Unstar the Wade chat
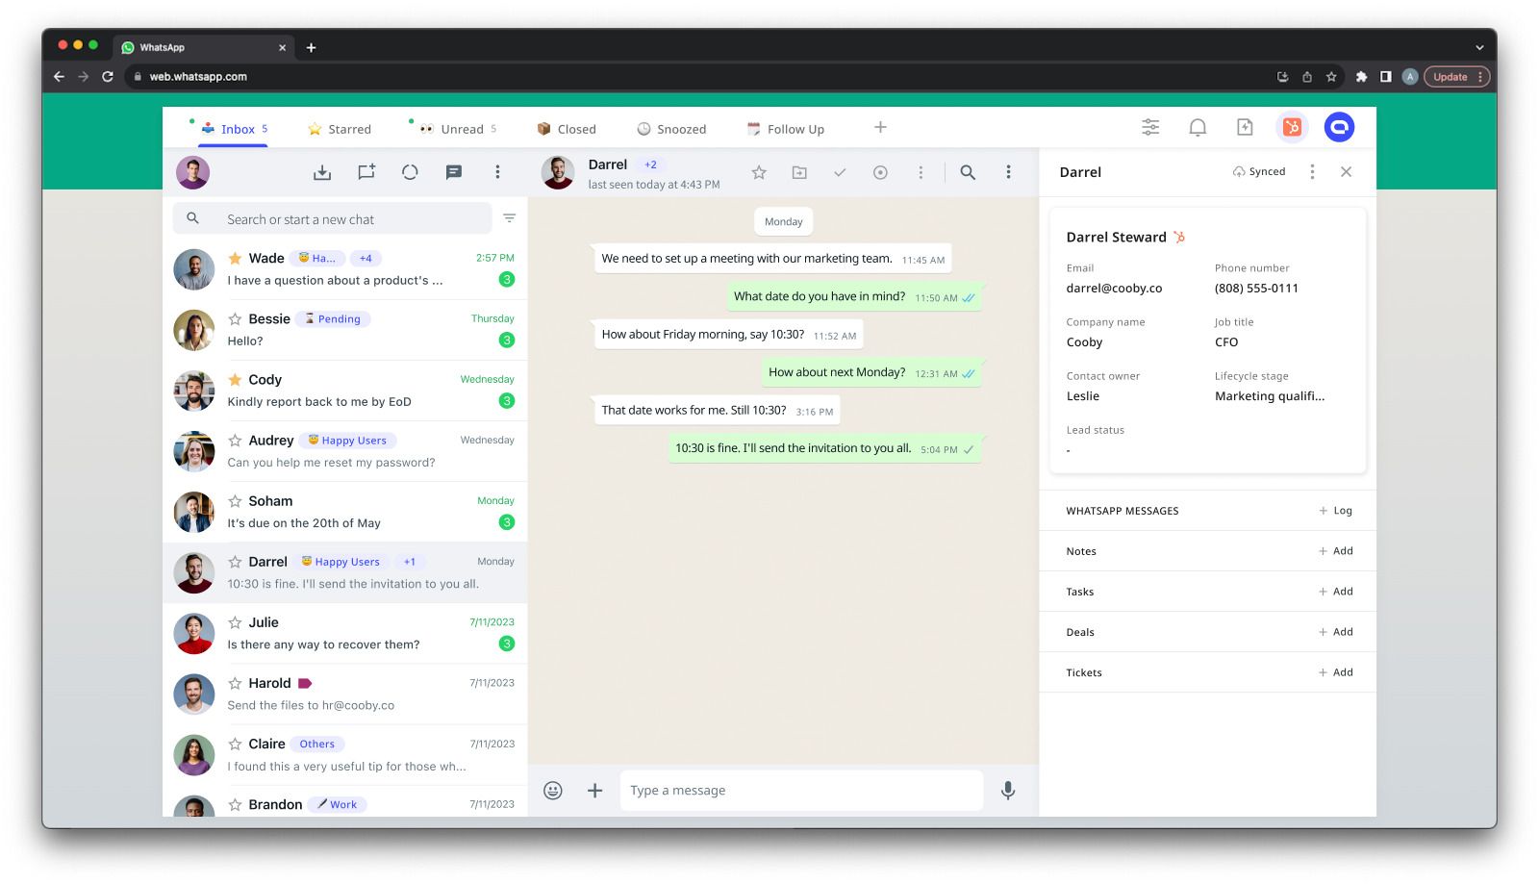 point(235,258)
